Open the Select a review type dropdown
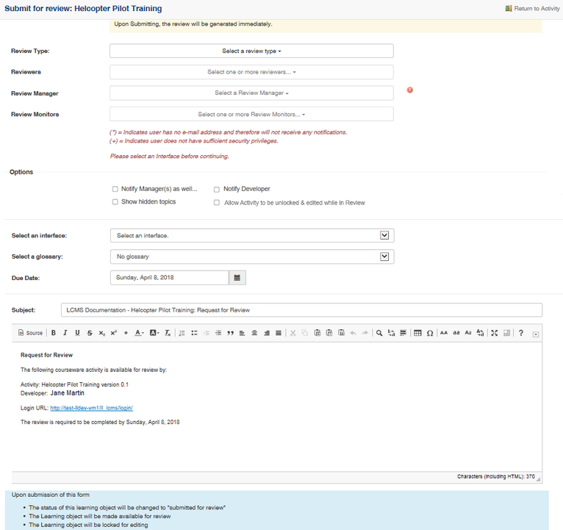The height and width of the screenshot is (530, 563). coord(251,51)
